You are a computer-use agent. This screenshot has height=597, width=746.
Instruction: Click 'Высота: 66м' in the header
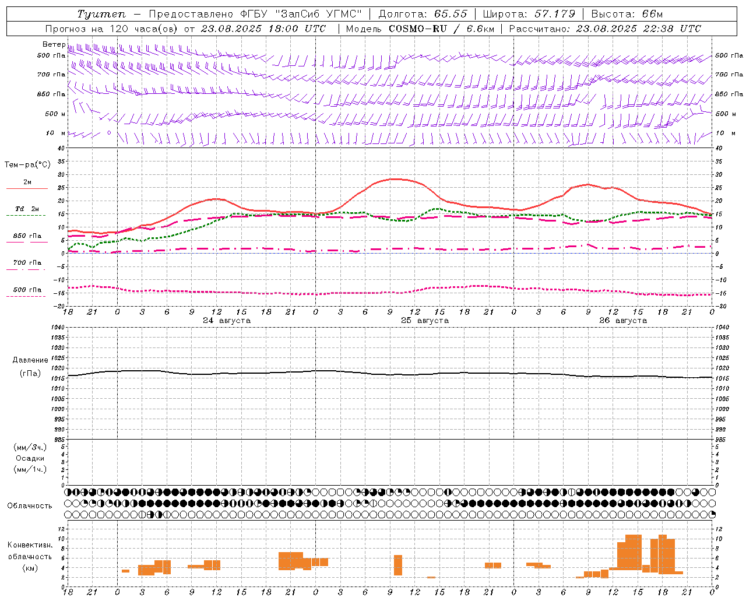coord(627,14)
